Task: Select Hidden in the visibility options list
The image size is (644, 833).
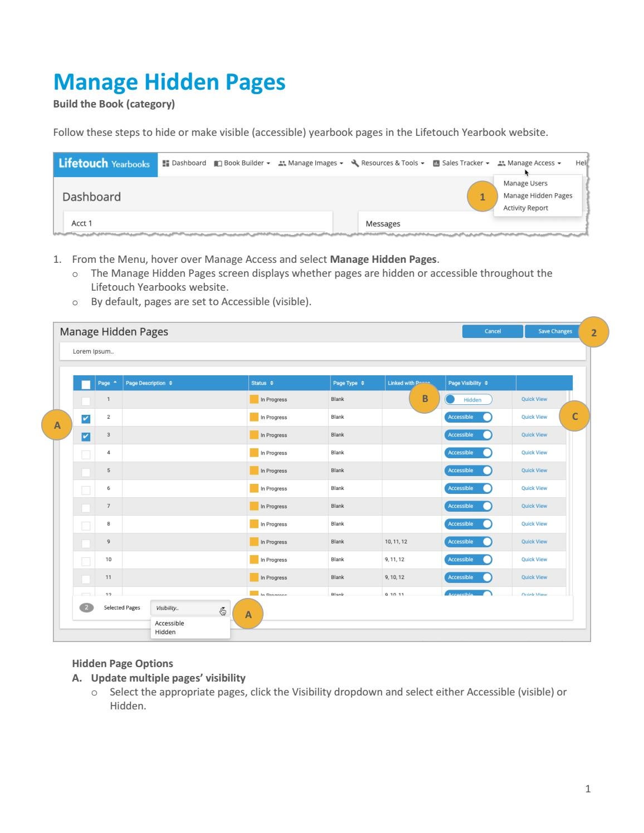Action: 165,632
